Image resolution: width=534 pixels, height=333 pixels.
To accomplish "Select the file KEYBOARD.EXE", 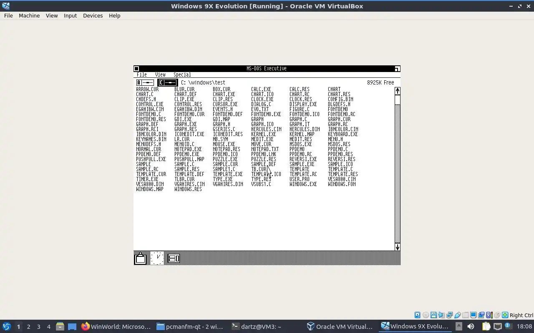I will pyautogui.click(x=343, y=134).
